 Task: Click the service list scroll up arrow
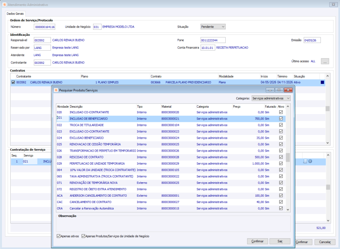tap(288, 106)
